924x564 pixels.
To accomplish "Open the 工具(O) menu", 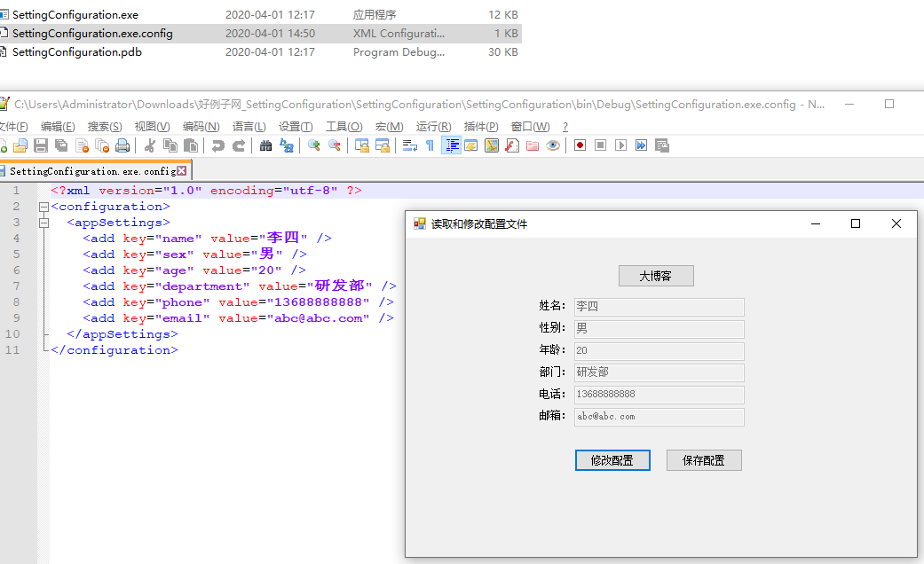I will tap(344, 127).
